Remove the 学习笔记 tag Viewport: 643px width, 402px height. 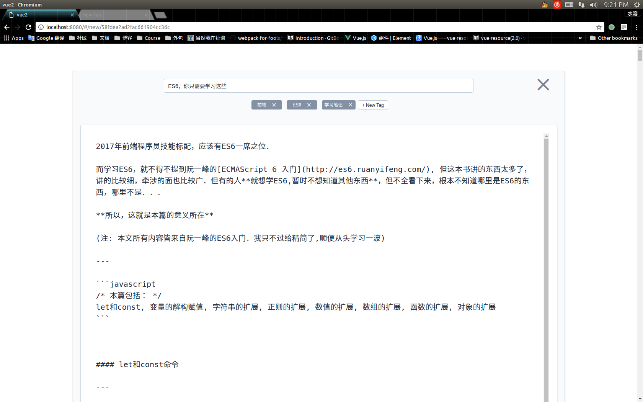(x=350, y=105)
